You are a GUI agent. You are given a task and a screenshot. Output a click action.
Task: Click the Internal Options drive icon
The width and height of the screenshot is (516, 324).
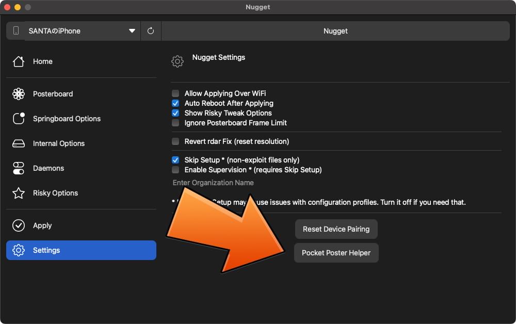(x=19, y=143)
